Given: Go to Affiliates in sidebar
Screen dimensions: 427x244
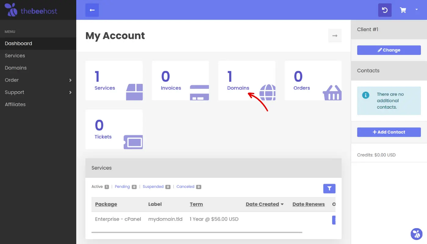Looking at the screenshot, I should point(15,104).
